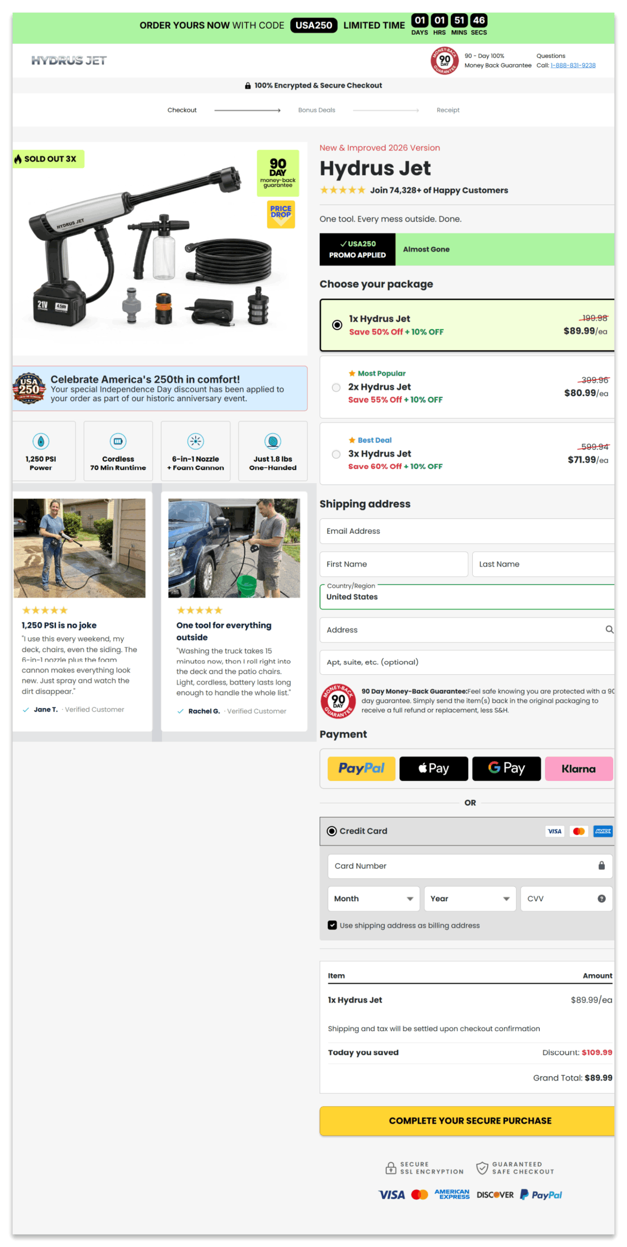This screenshot has height=1247, width=627.
Task: Select the 3x Hydrus Jet package
Action: [467, 454]
